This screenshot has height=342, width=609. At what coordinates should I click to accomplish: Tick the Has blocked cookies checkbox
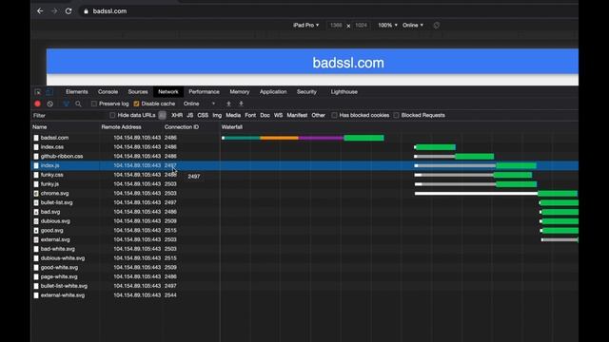point(334,115)
